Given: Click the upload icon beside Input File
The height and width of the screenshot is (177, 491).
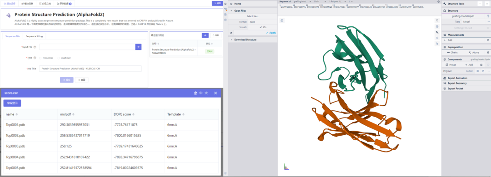Looking at the screenshot, I should pyautogui.click(x=138, y=47).
